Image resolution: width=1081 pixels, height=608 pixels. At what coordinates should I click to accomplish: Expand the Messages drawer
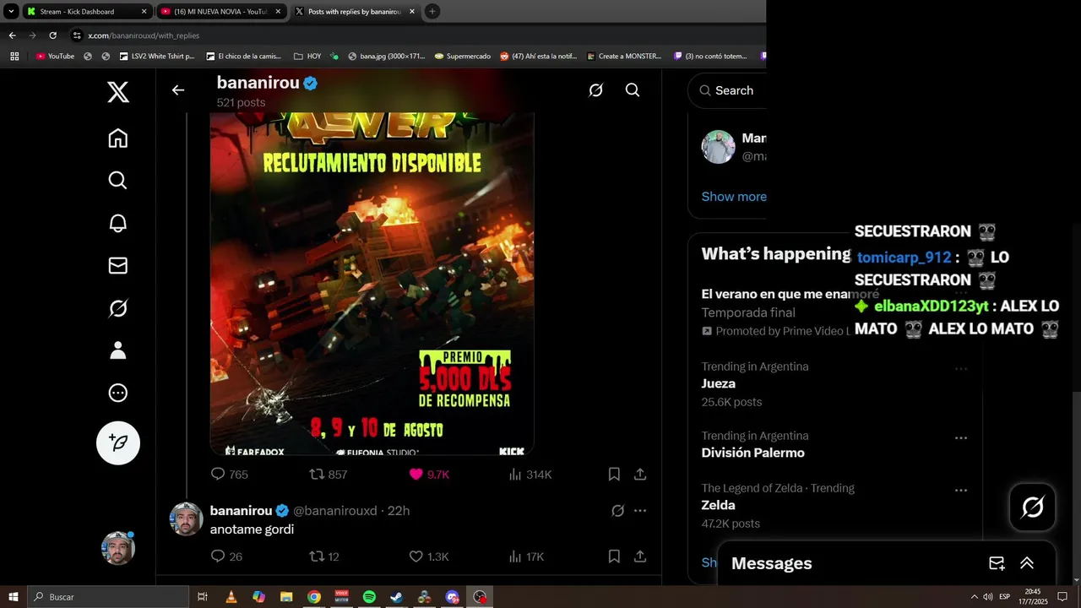point(1027,563)
